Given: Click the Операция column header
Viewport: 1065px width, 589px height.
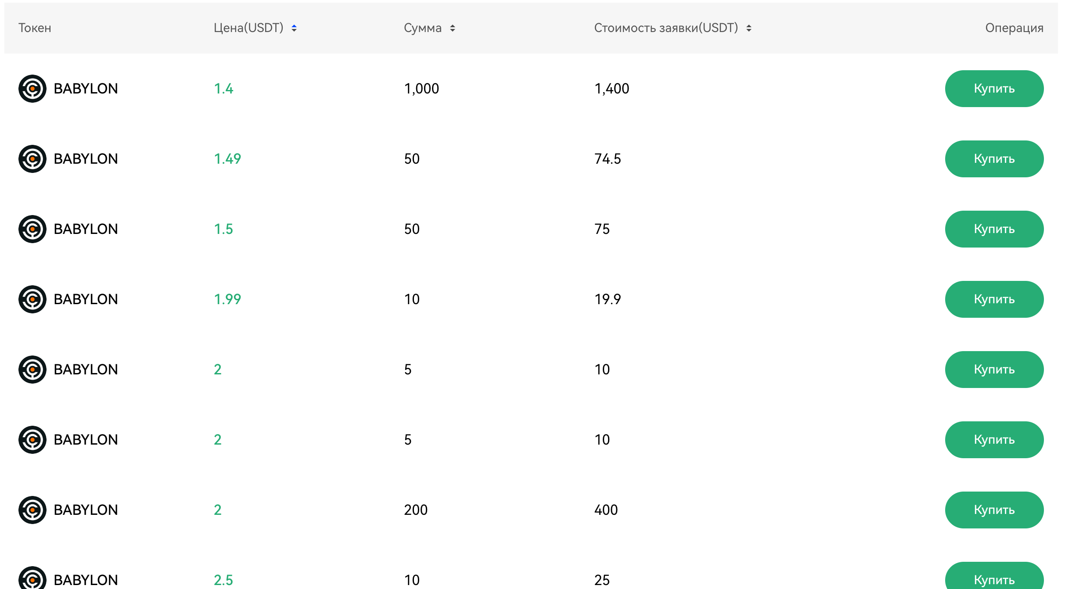Looking at the screenshot, I should [x=1014, y=28].
